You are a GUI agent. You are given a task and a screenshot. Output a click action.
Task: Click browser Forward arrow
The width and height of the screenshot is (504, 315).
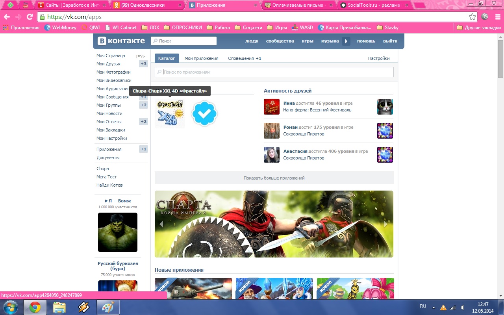pos(18,17)
